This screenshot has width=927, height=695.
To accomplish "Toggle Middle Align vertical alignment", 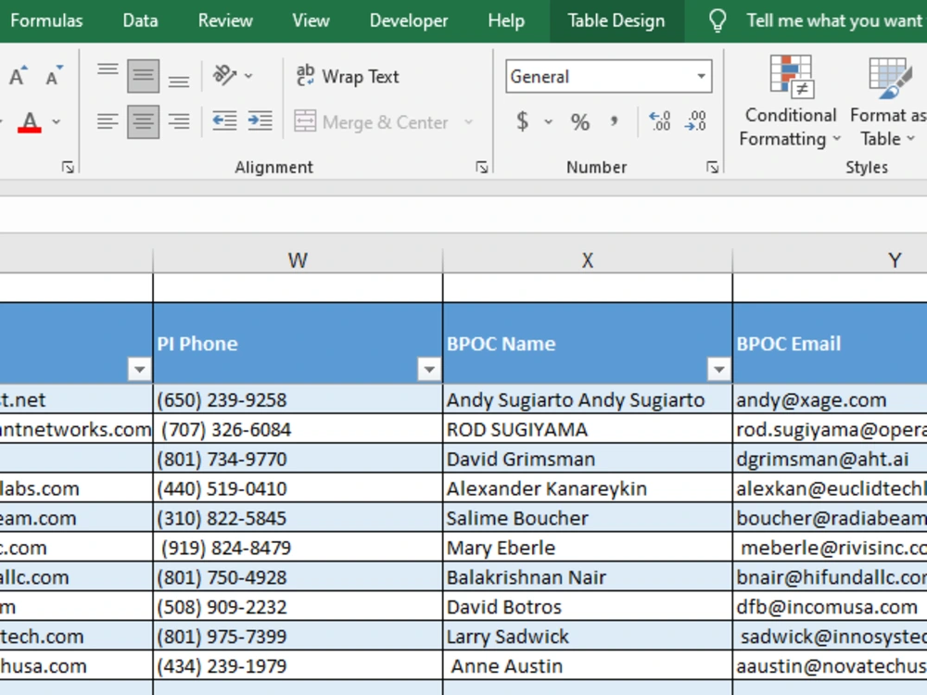I will click(x=143, y=76).
